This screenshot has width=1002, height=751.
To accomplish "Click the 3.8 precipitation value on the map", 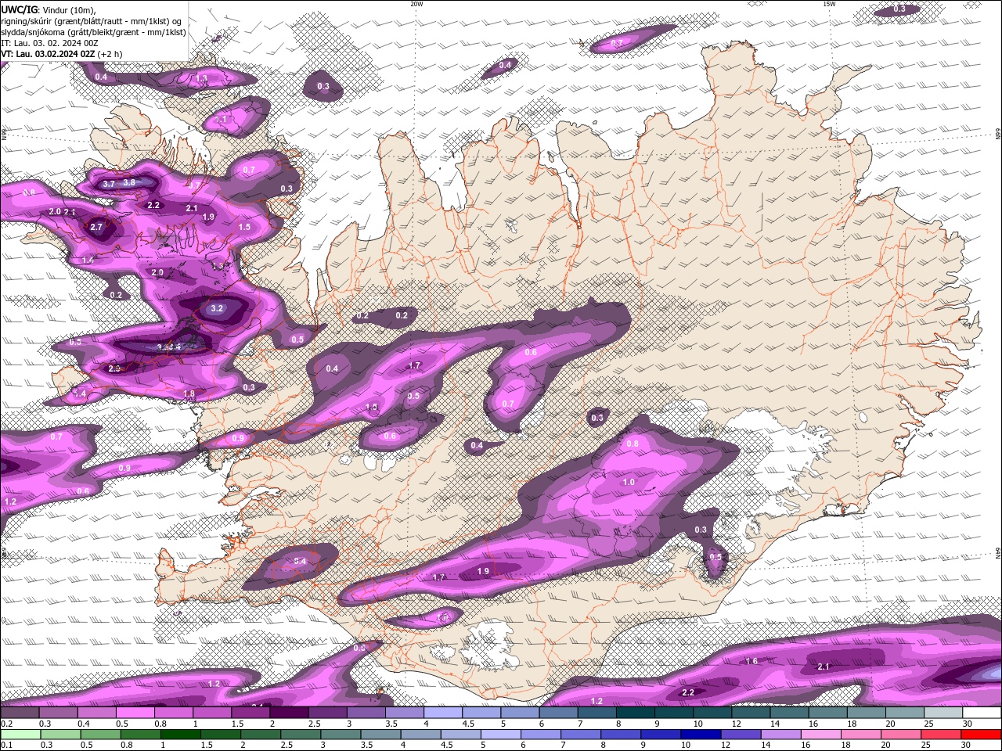I will [129, 182].
